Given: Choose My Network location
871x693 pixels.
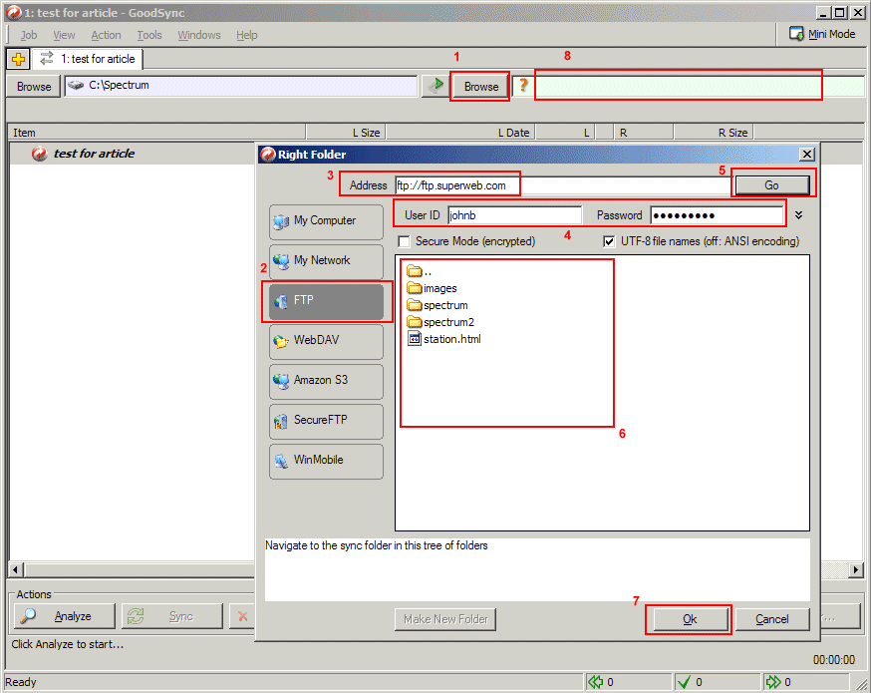Looking at the screenshot, I should (326, 261).
